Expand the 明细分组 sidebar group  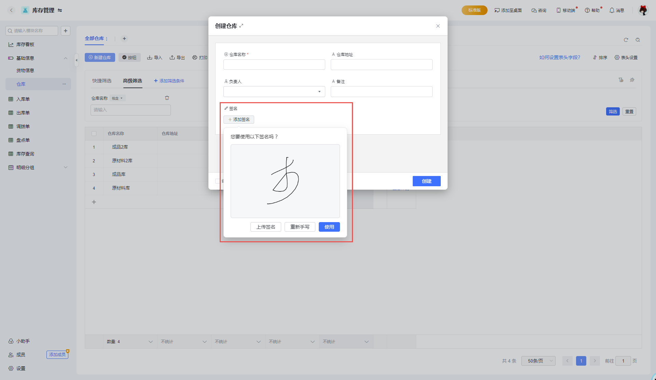[66, 167]
